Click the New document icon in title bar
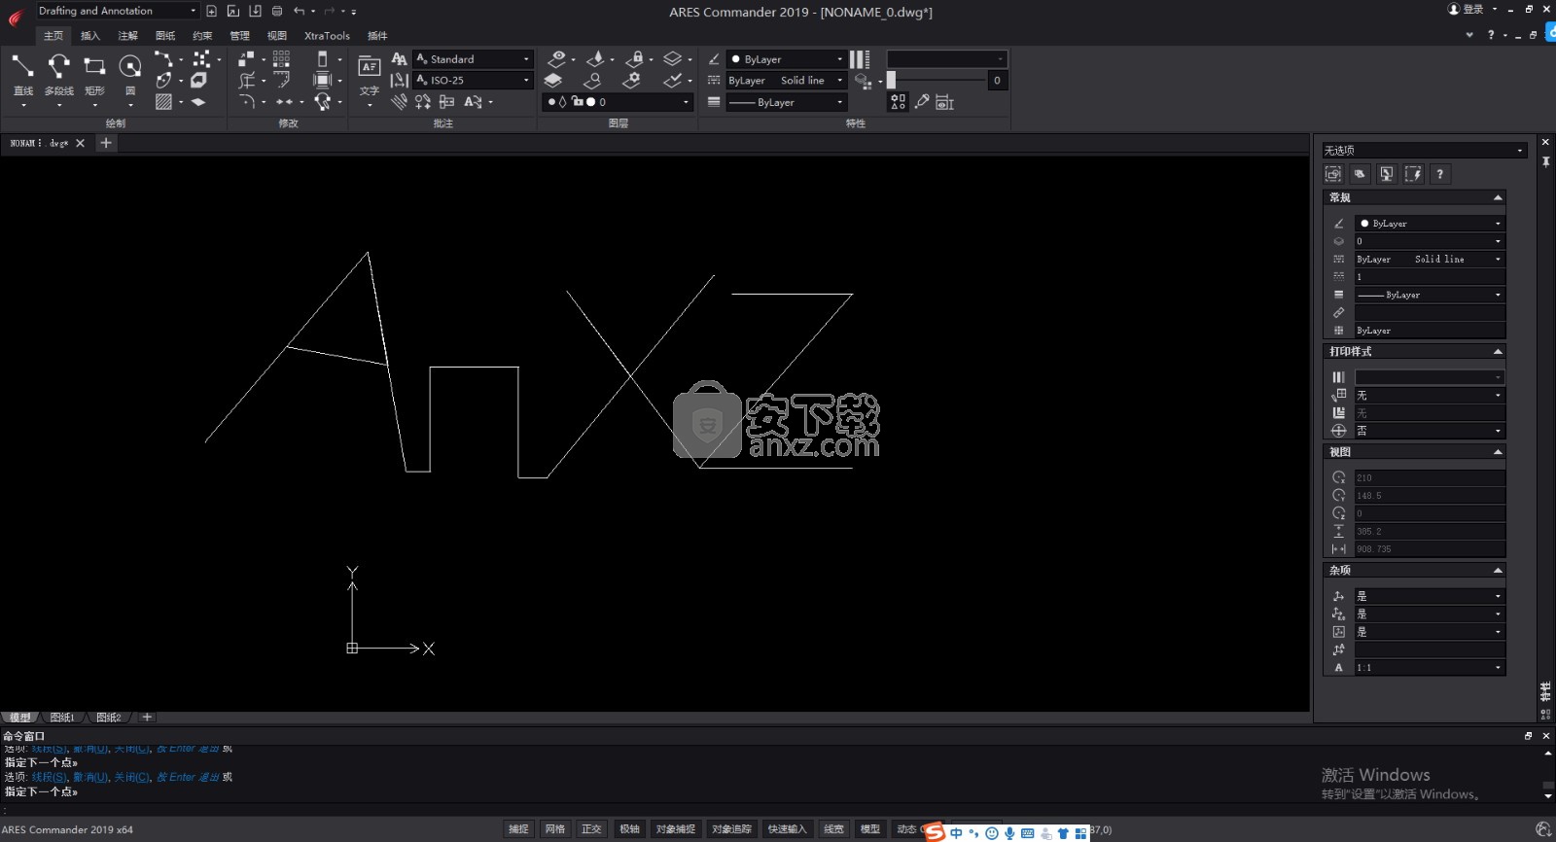The width and height of the screenshot is (1556, 842). pos(211,11)
